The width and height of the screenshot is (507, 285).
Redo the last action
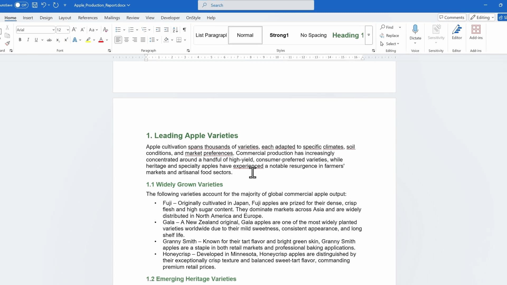56,5
